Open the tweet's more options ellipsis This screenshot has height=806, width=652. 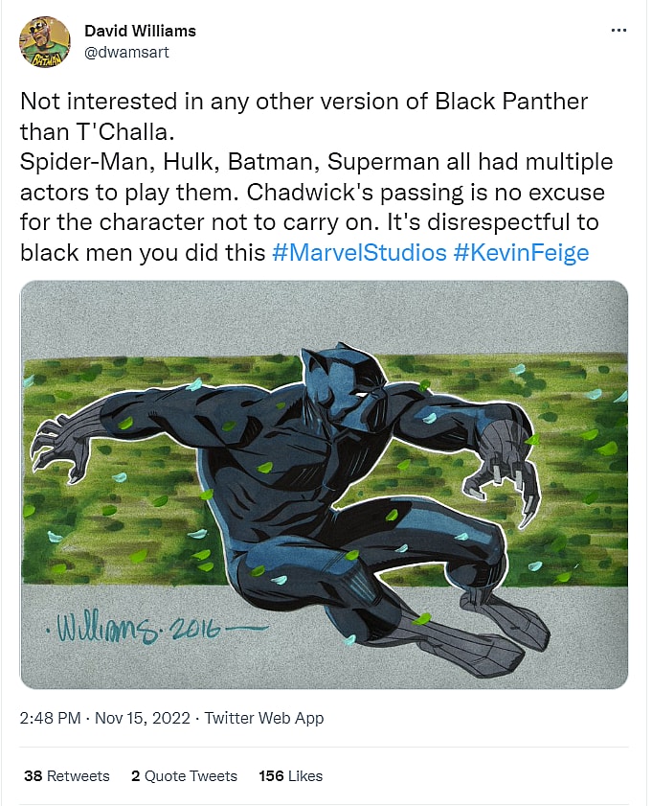pyautogui.click(x=619, y=31)
